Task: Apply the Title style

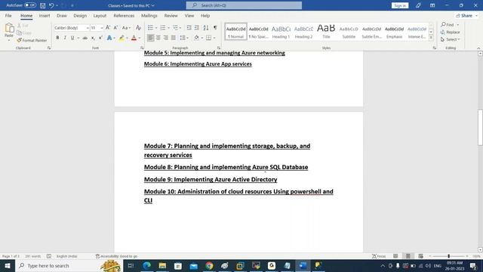Action: point(326,32)
